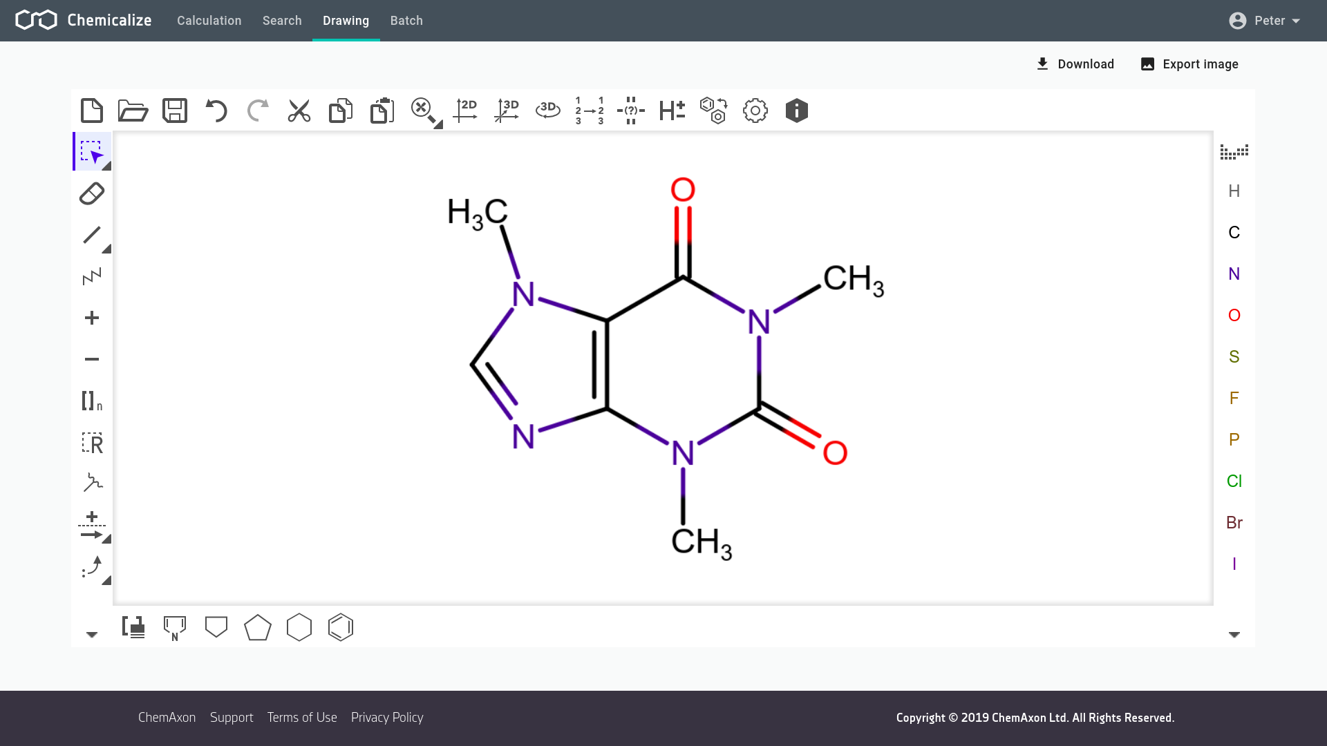Redo the last undone action
This screenshot has height=746, width=1327.
coord(258,111)
